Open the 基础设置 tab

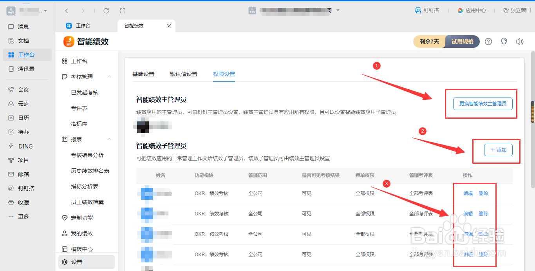tap(143, 74)
